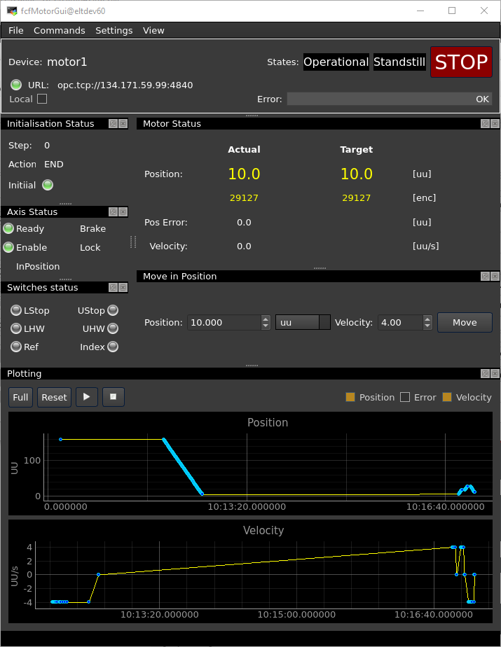Disable the Position plot checkbox
The image size is (501, 647).
coord(350,397)
